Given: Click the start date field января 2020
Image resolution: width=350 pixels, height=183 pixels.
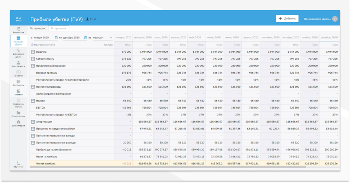Looking at the screenshot, I should click(41, 38).
